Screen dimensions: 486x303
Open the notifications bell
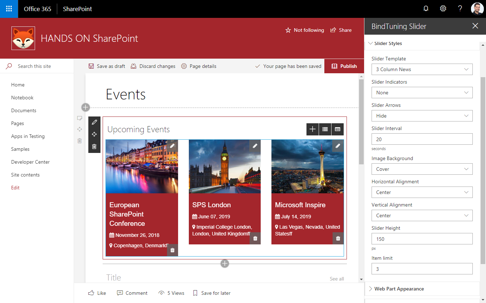(x=426, y=9)
